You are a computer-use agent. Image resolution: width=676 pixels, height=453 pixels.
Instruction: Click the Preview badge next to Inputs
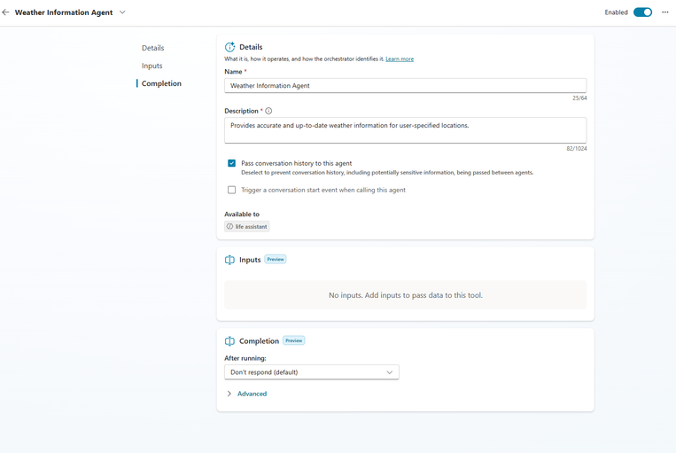click(276, 259)
